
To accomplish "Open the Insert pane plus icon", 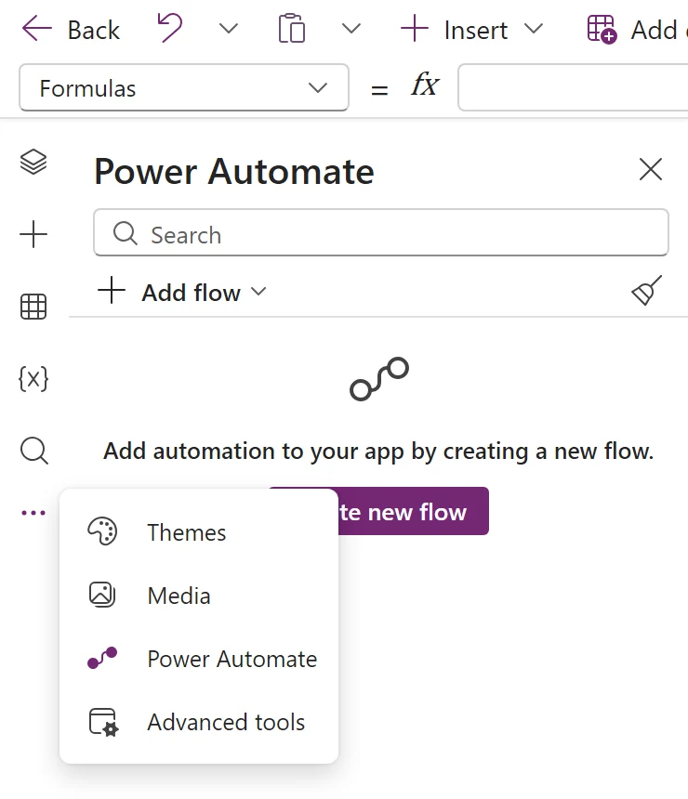I will (x=33, y=234).
